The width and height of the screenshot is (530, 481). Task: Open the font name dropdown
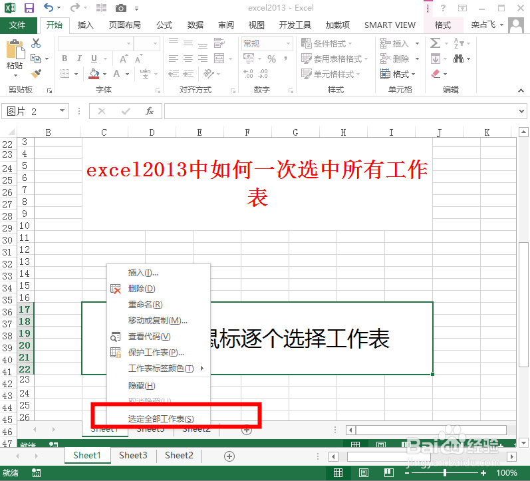click(x=128, y=43)
